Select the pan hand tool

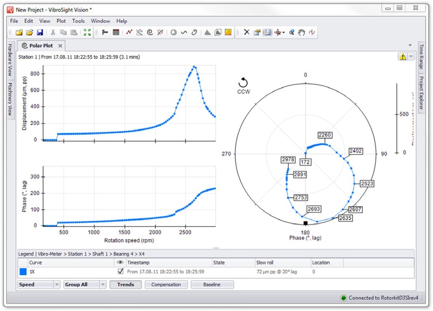pos(302,32)
